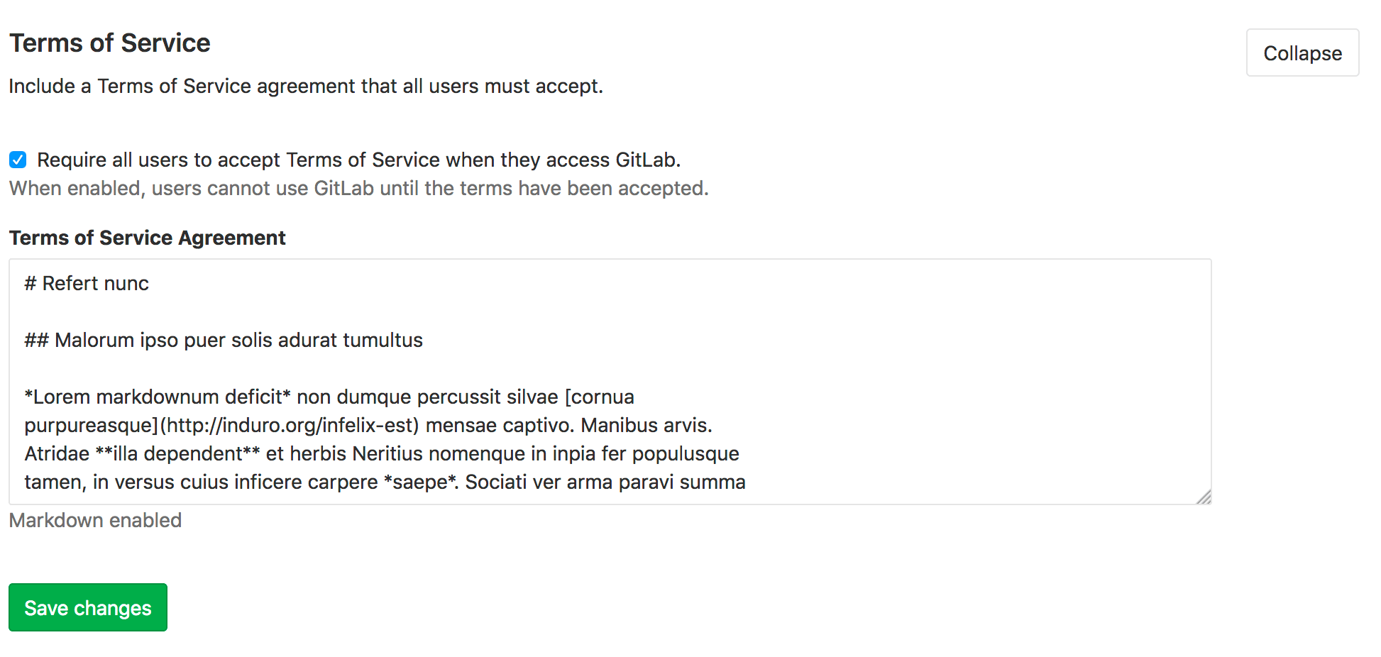This screenshot has width=1381, height=657.
Task: Place cursor on '## Malorum ipso puer' line
Action: (x=224, y=340)
